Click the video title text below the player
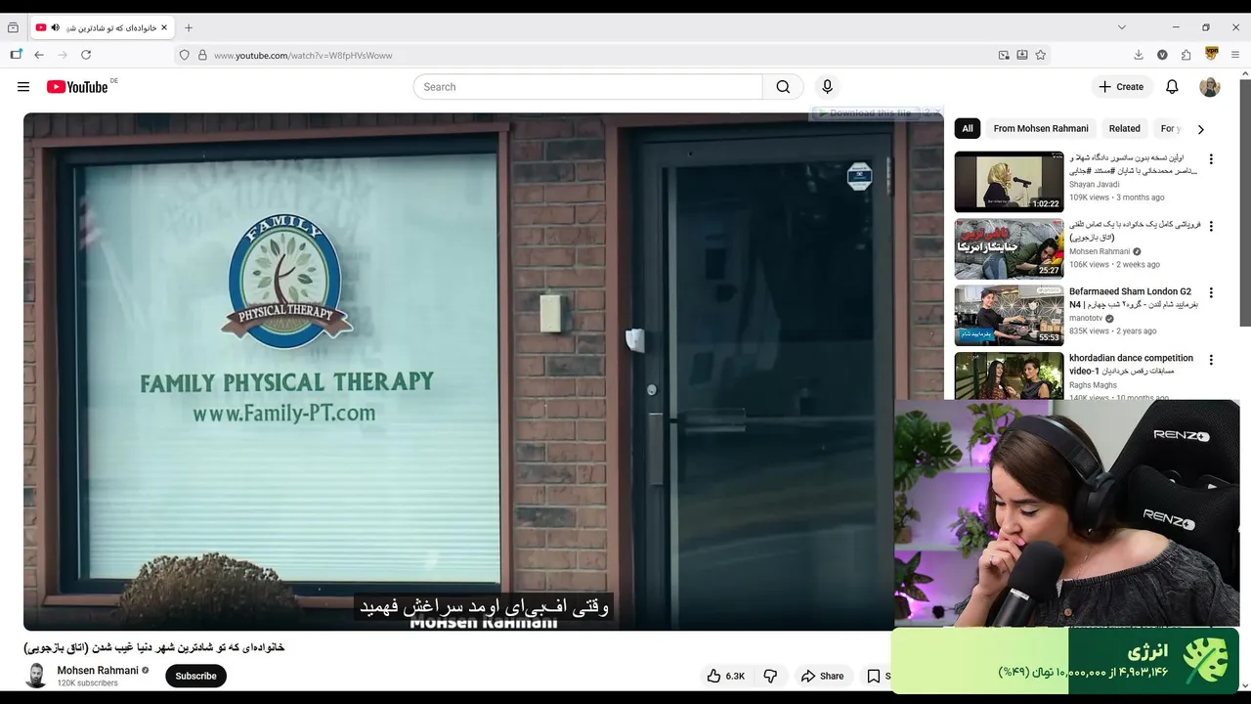Image resolution: width=1251 pixels, height=704 pixels. point(154,647)
